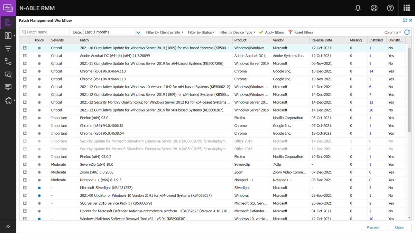
Task: Expand the sidebar with the double-arrow chevron
Action: click(8, 226)
